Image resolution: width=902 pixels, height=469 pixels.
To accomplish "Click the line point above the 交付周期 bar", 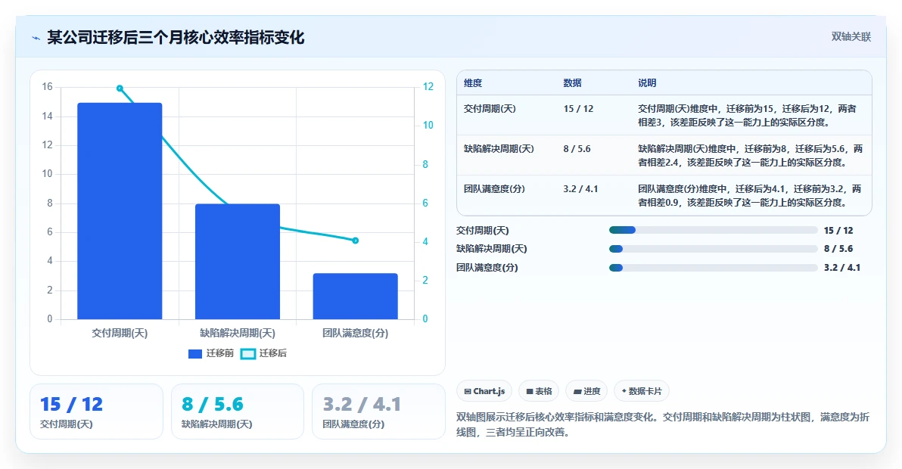I will pos(120,88).
